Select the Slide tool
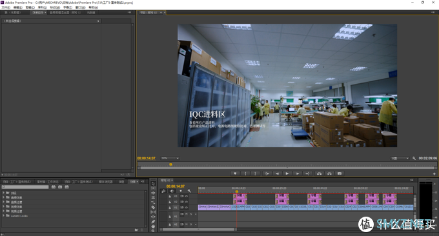Viewport: 439px width, 236px height. 153,217
